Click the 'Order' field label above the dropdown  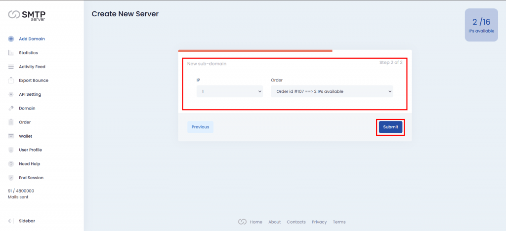[277, 79]
